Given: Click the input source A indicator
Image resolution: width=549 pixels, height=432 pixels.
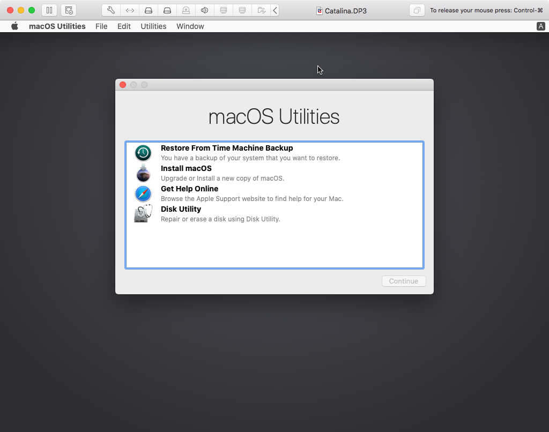Looking at the screenshot, I should click(540, 26).
